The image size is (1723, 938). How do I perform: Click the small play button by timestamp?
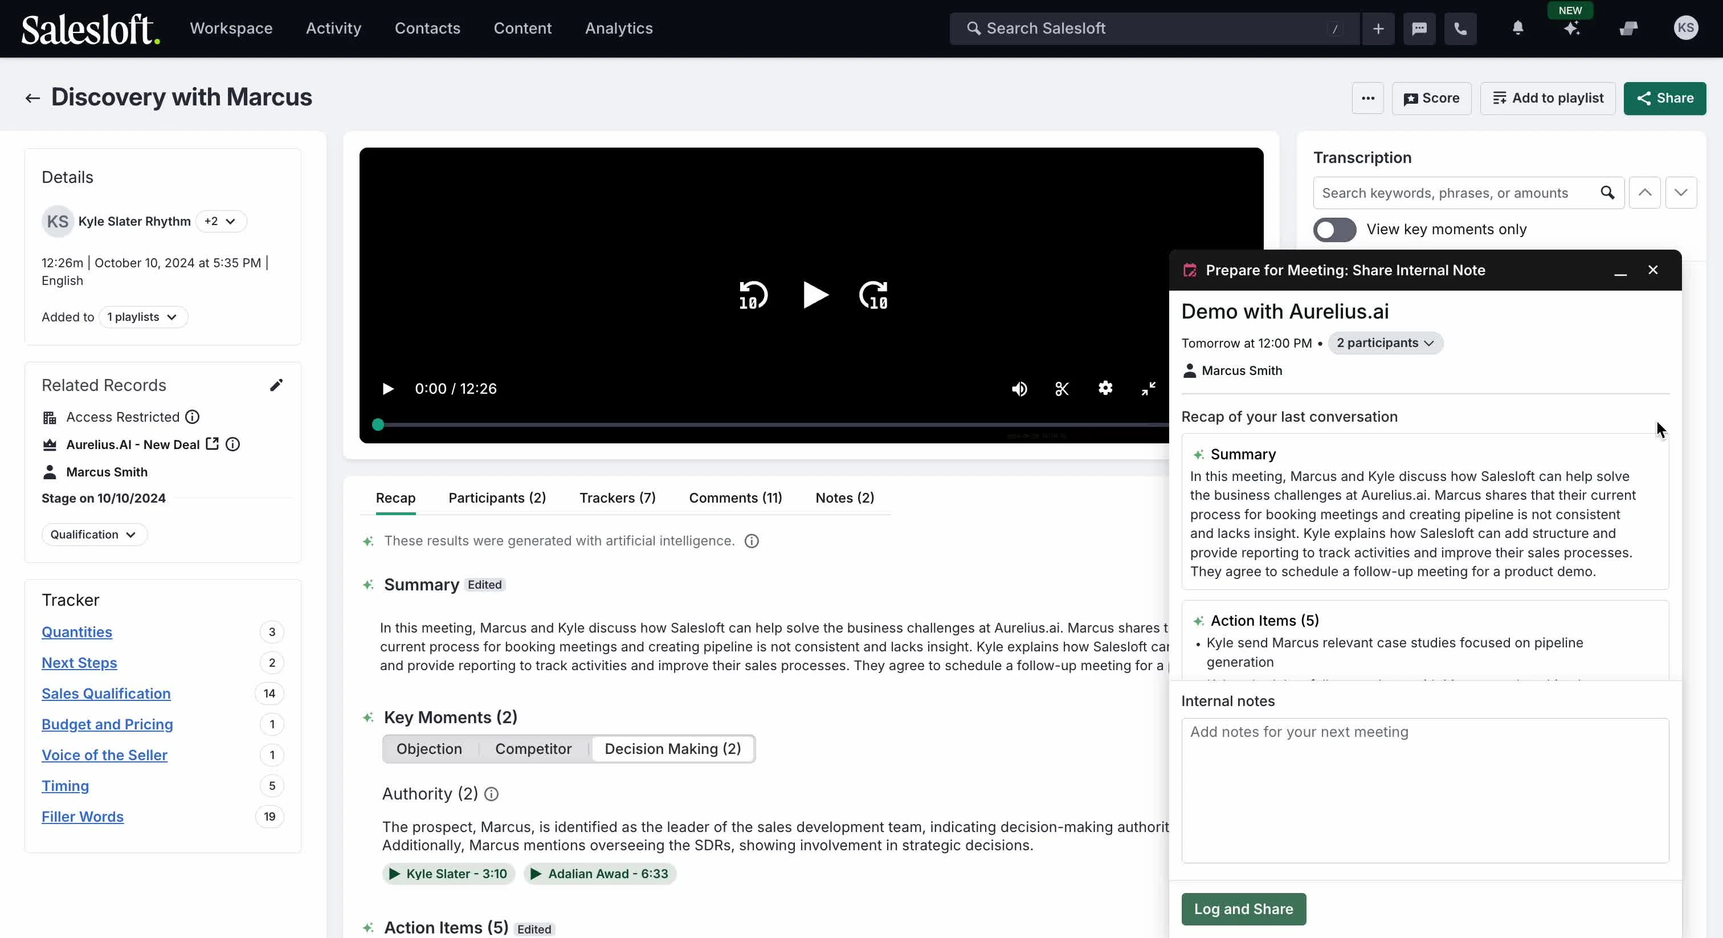coord(387,389)
